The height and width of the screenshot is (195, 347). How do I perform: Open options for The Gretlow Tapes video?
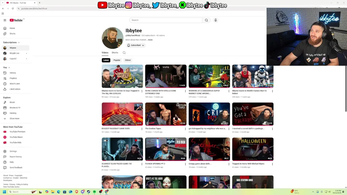185,129
